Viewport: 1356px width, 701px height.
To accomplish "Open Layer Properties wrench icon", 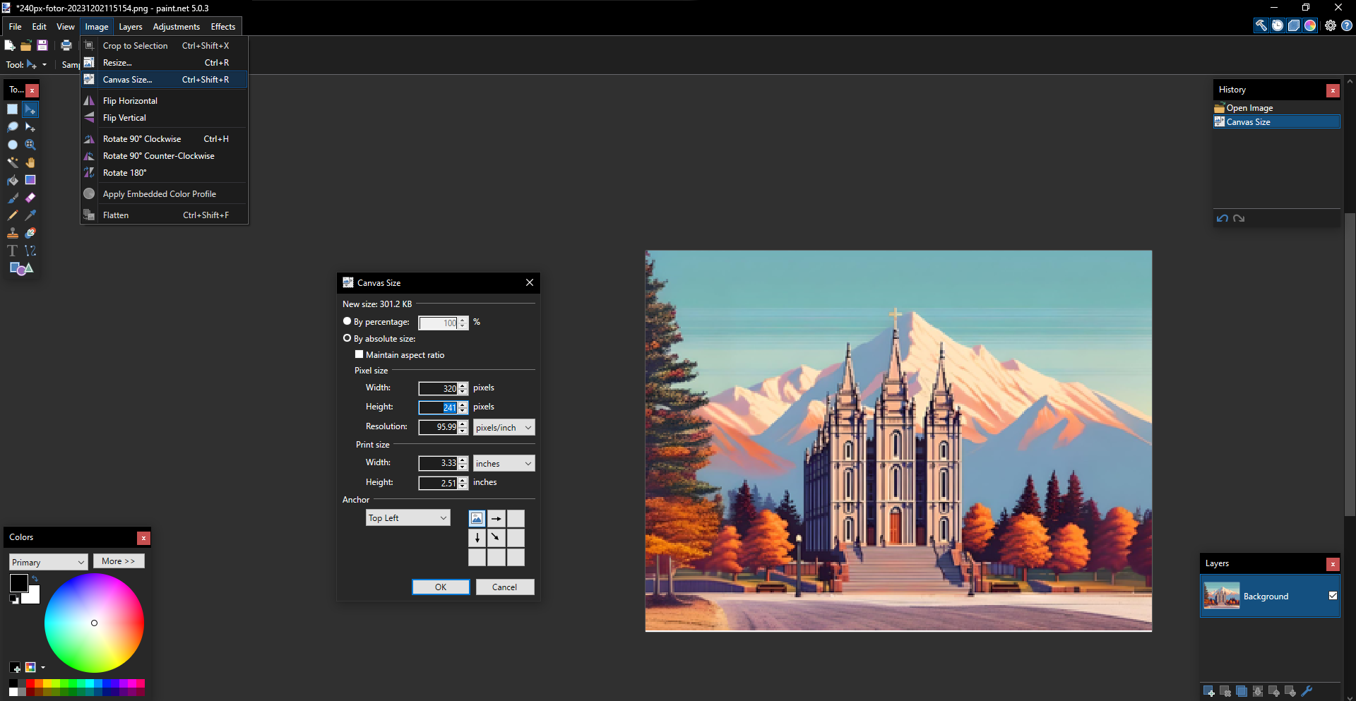I will (x=1307, y=691).
